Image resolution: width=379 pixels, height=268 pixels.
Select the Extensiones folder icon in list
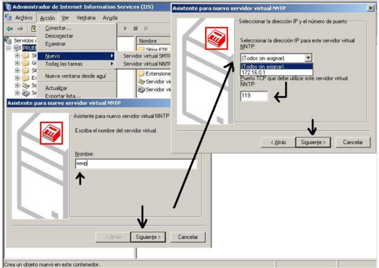click(141, 73)
